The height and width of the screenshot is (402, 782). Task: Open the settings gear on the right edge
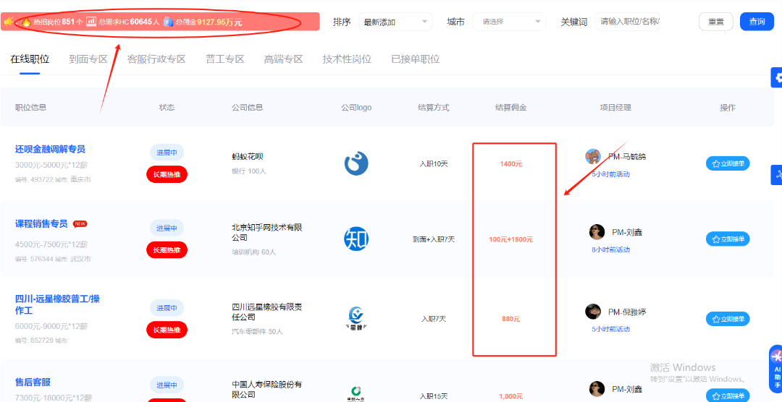[778, 77]
